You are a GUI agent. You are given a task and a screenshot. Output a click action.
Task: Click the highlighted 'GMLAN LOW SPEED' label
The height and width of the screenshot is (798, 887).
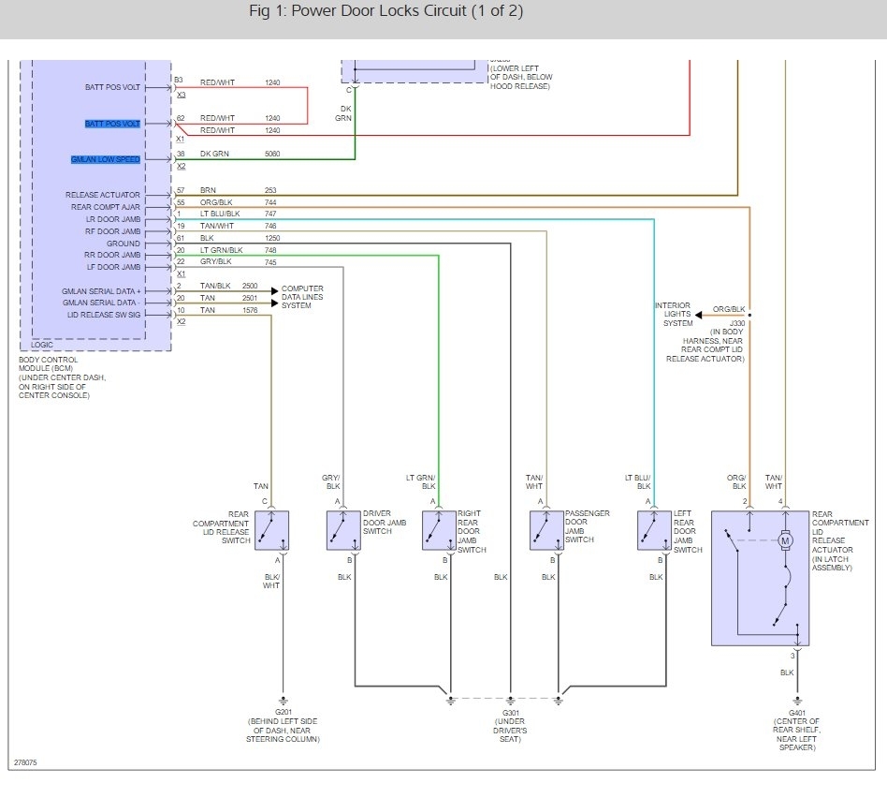point(105,160)
